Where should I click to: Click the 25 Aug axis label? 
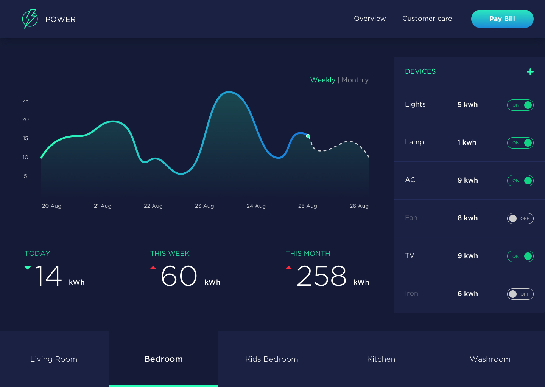coord(308,206)
